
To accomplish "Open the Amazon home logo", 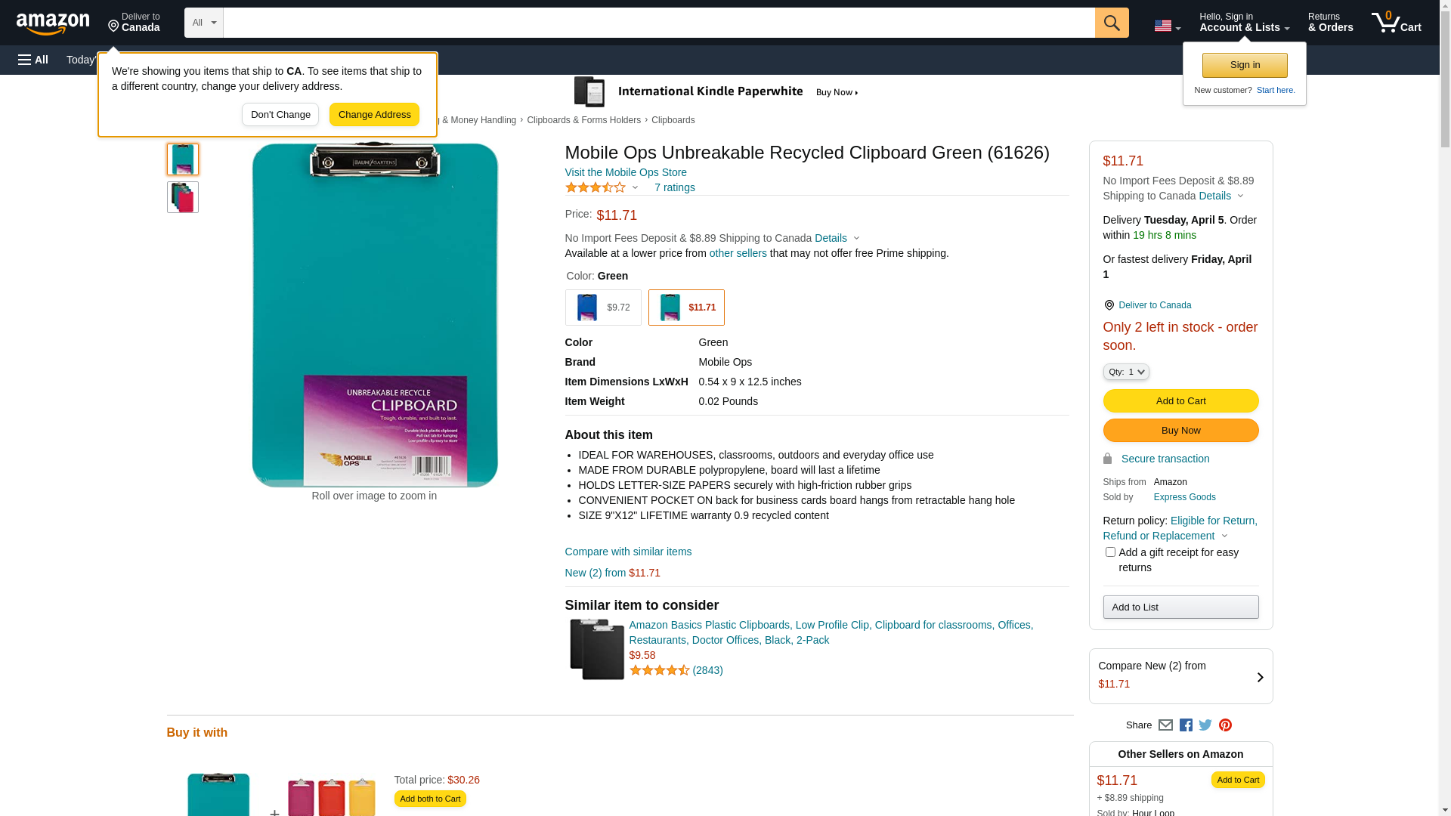I will click(53, 24).
